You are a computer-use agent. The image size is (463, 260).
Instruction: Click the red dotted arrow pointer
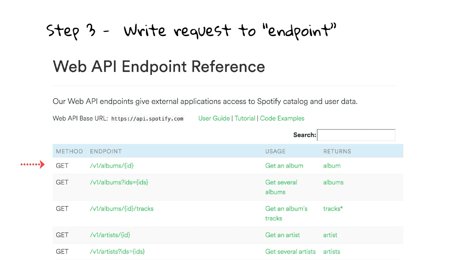click(33, 164)
